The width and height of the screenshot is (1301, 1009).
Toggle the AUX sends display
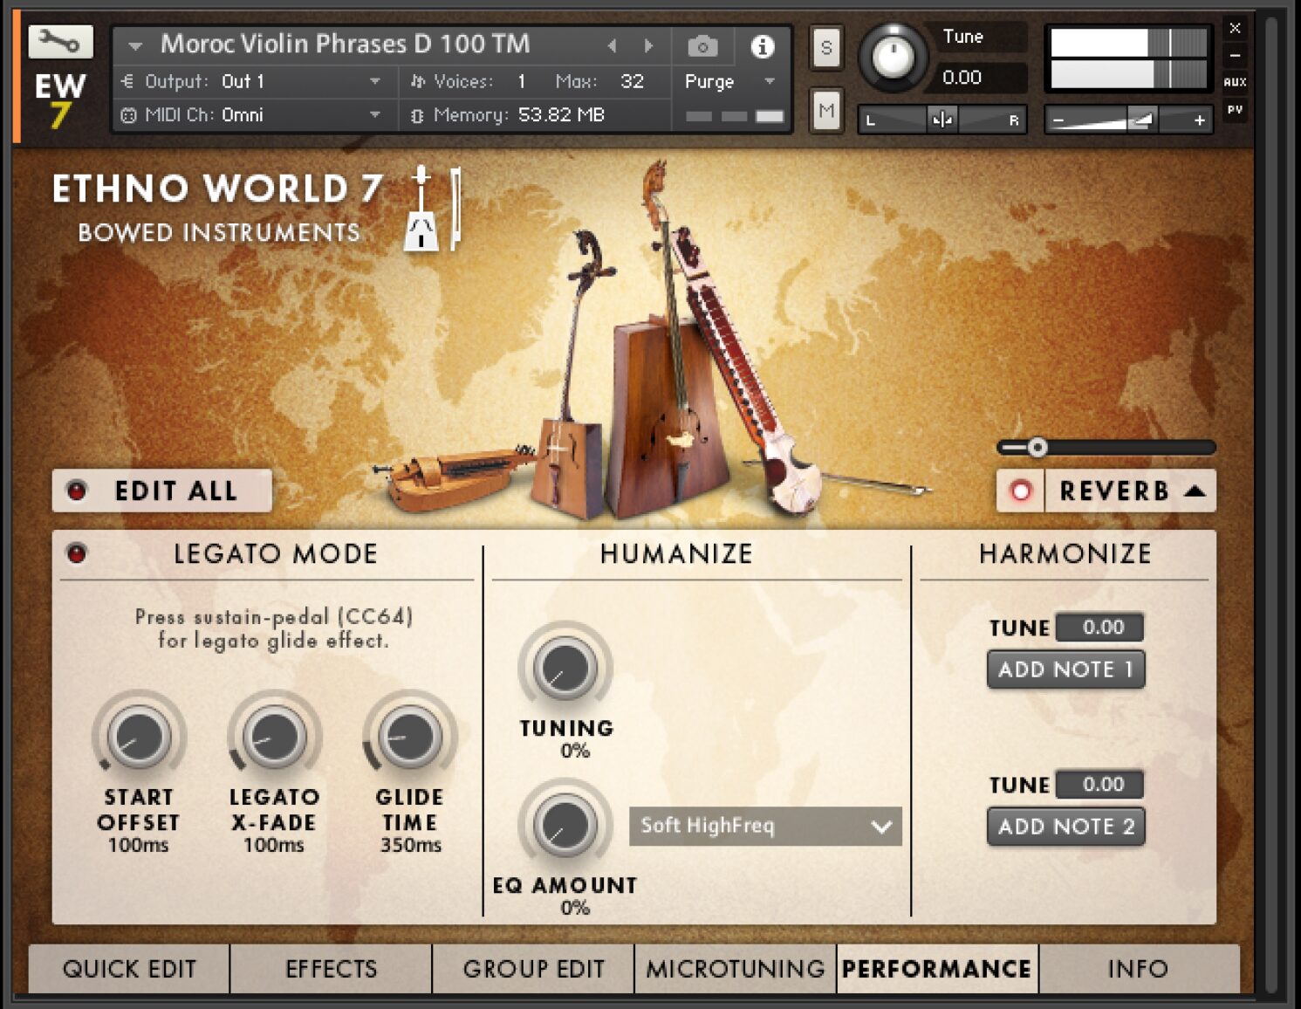(1235, 82)
